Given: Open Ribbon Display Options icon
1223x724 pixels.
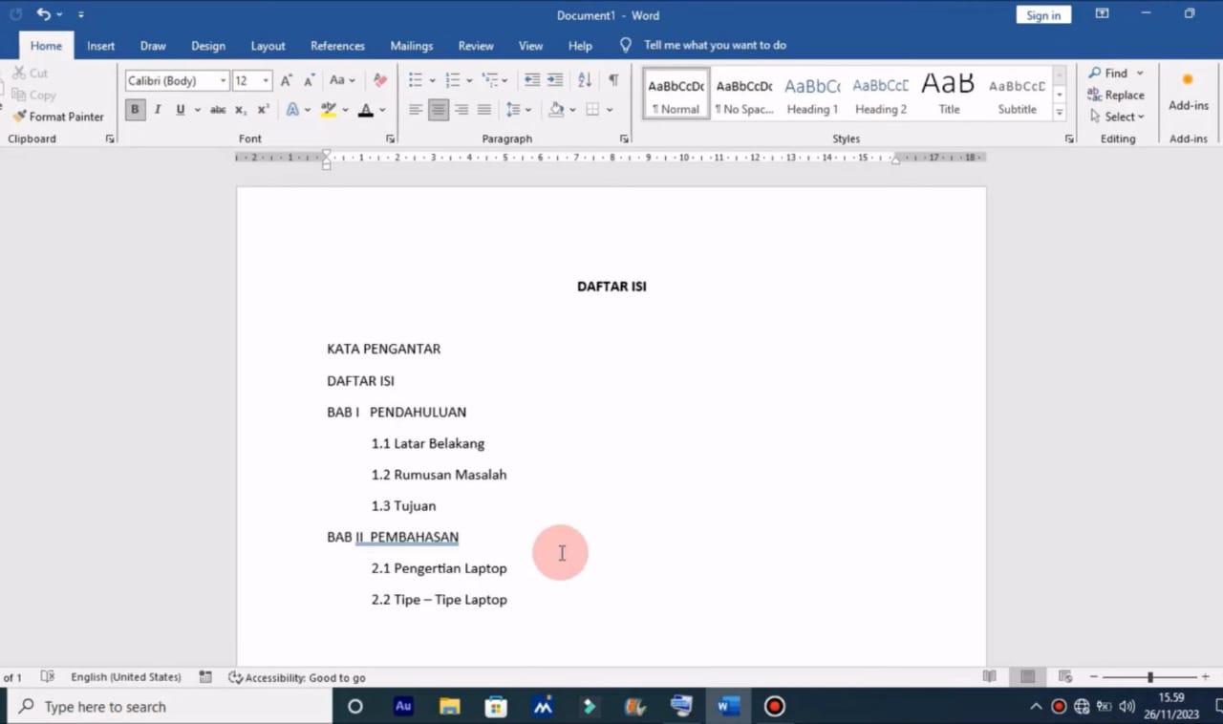Looking at the screenshot, I should (1102, 14).
